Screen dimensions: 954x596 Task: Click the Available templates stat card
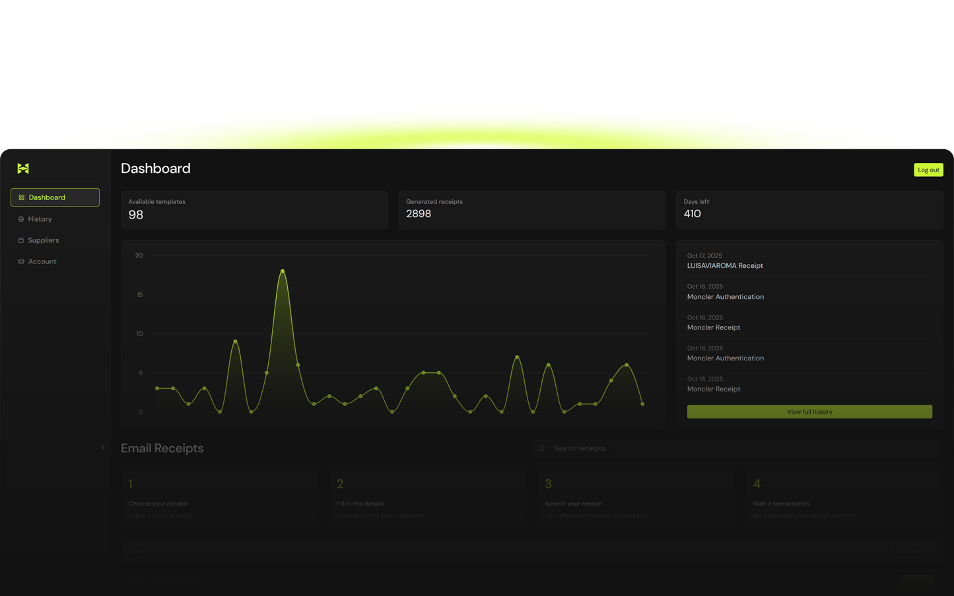pyautogui.click(x=254, y=210)
